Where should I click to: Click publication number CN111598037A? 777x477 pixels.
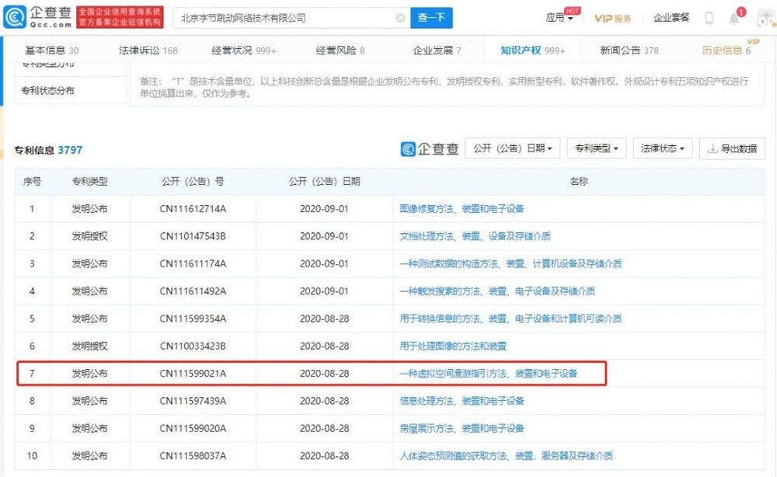[193, 456]
